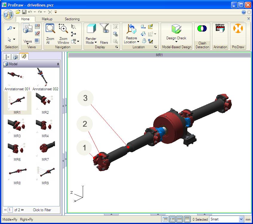This screenshot has width=253, height=224.
Task: Click the round ProDraw application button
Action: click(x=8, y=15)
